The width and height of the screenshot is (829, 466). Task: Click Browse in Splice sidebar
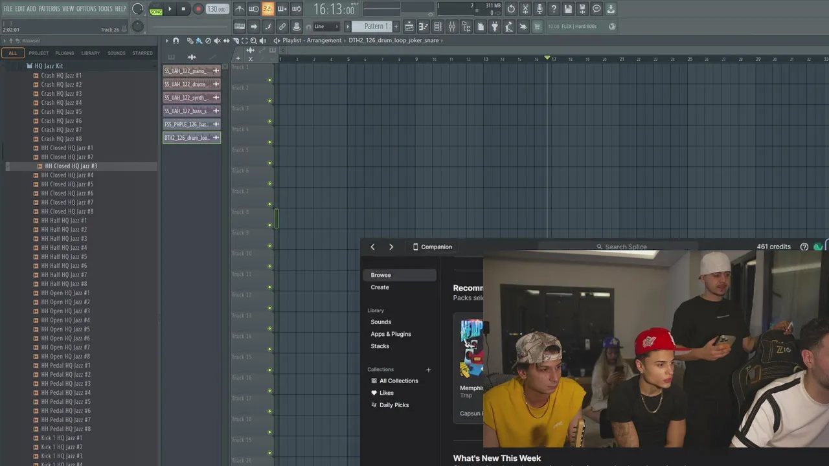(400, 275)
